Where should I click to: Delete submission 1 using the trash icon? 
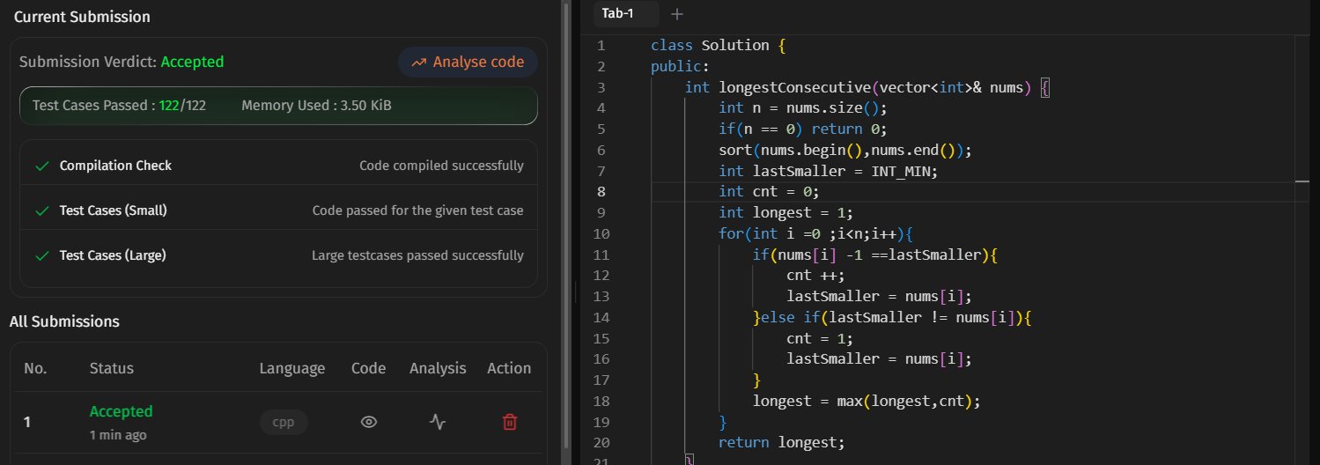pos(509,422)
